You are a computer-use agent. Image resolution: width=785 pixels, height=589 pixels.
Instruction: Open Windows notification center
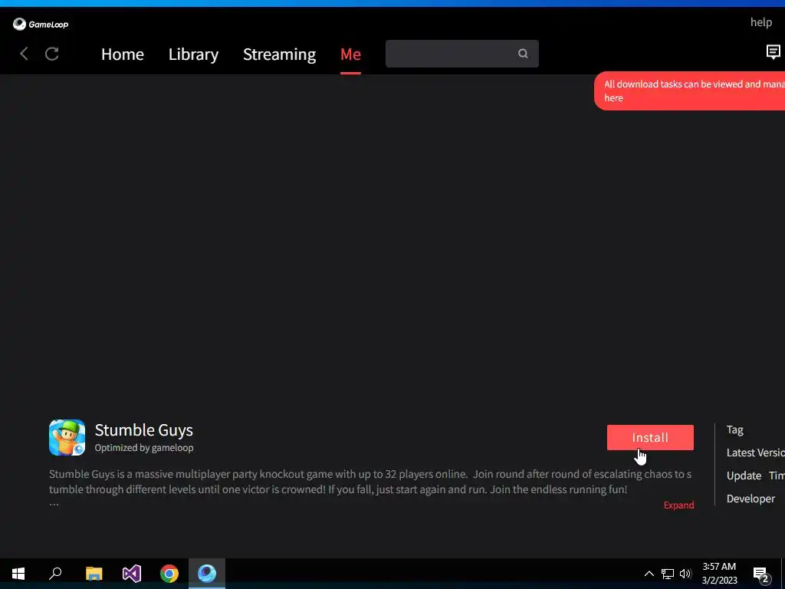click(761, 574)
